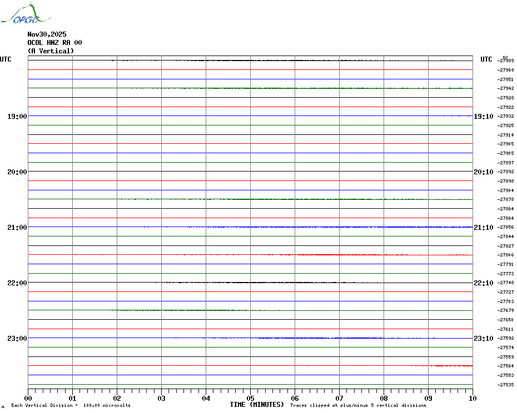Click the 21:10 end-time label on right axis

483,228
